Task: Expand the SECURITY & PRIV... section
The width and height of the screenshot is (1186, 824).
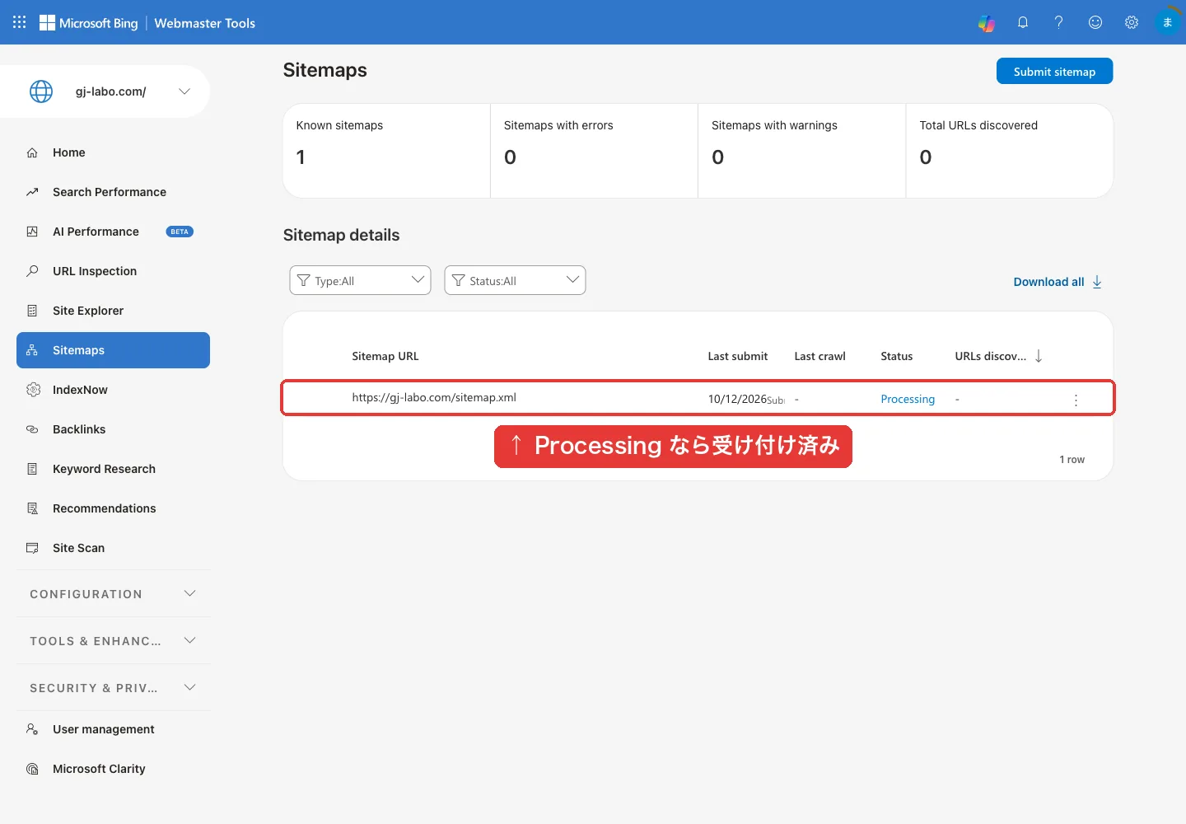Action: tap(113, 688)
